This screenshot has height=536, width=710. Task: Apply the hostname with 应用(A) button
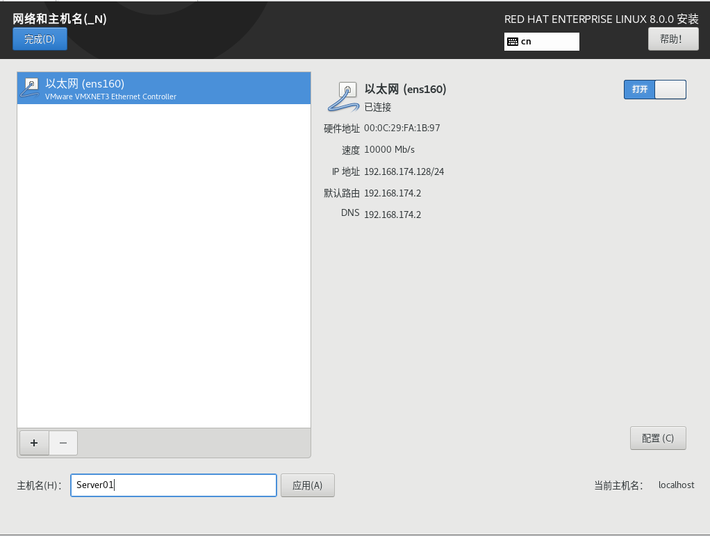[308, 485]
